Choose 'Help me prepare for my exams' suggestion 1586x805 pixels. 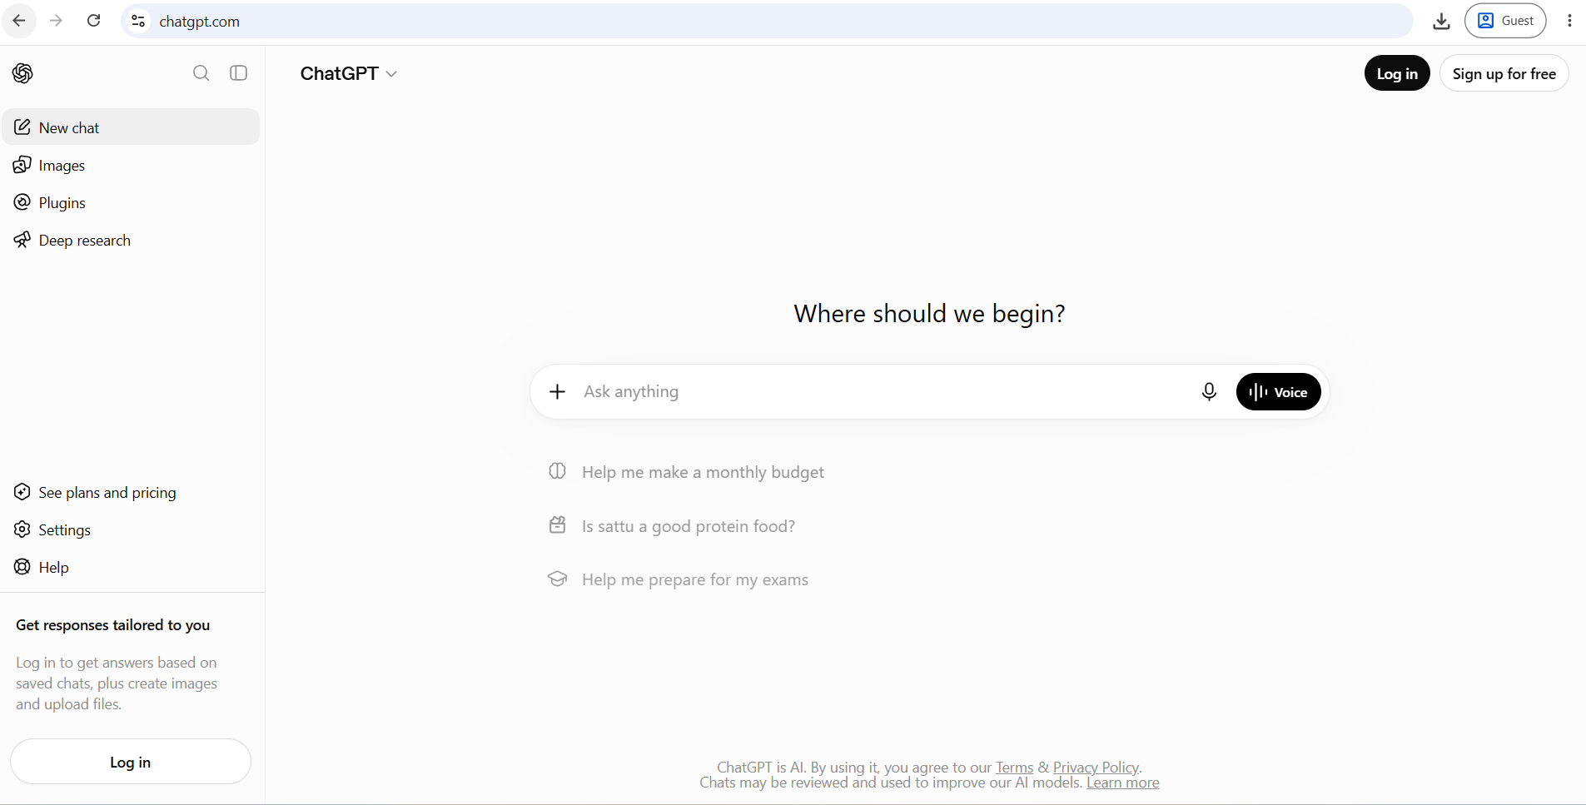(x=678, y=579)
